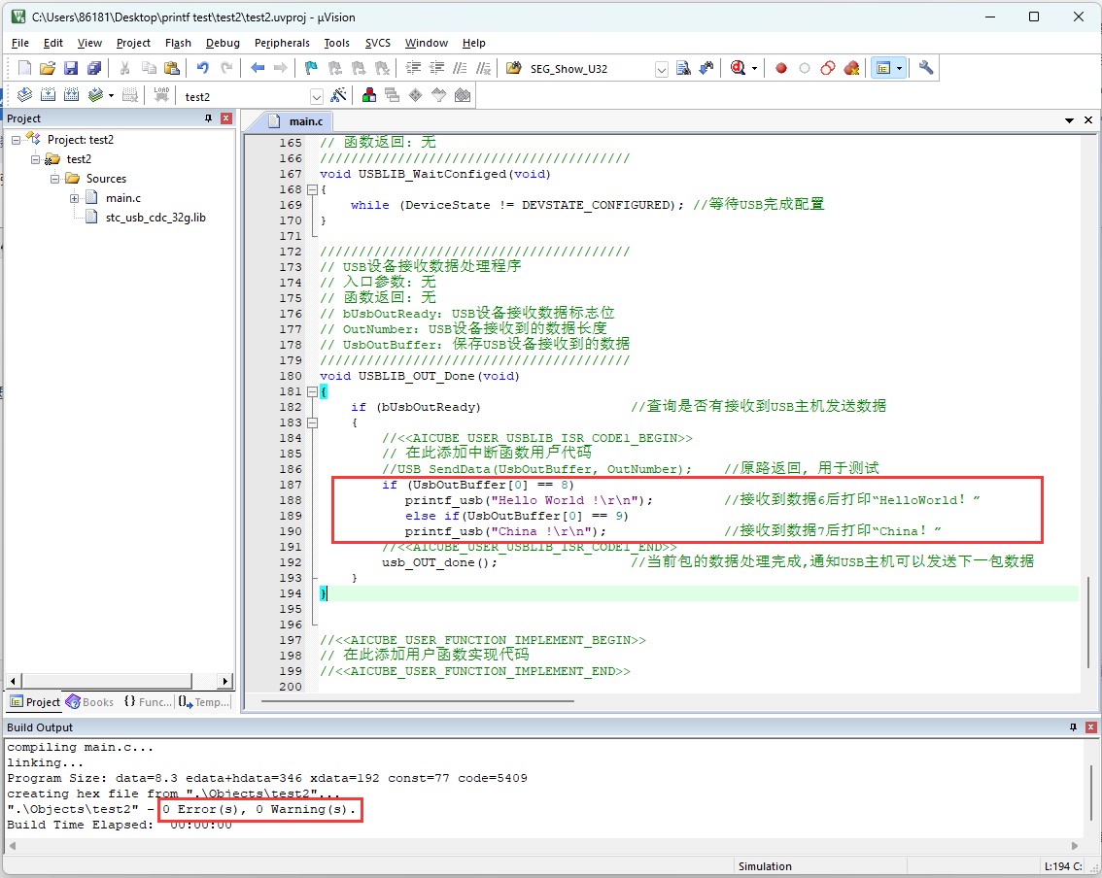The image size is (1102, 878).
Task: Open Find in Files icon
Action: pyautogui.click(x=514, y=68)
